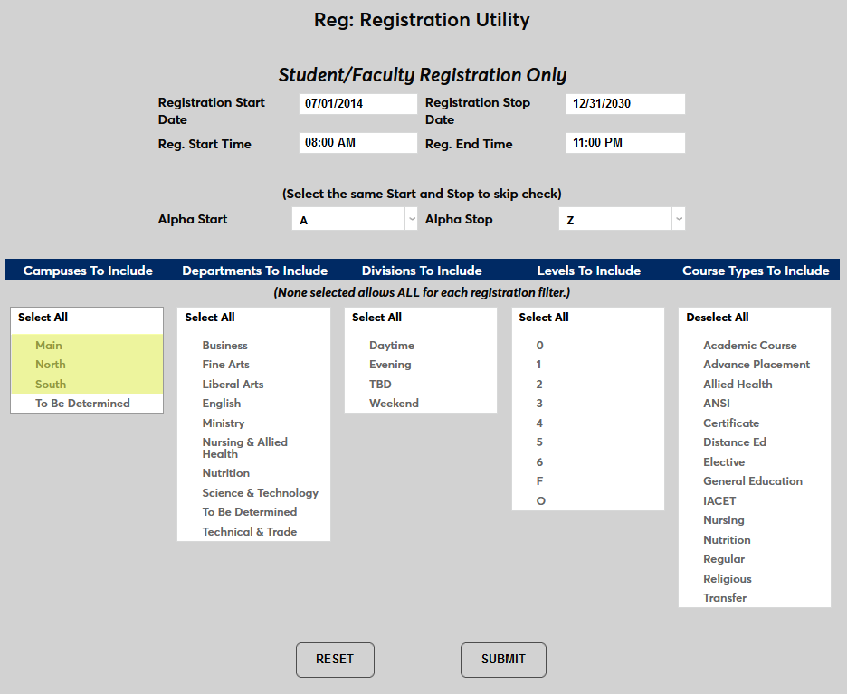The height and width of the screenshot is (694, 847).
Task: Click Select All in the Departments column
Action: (207, 317)
